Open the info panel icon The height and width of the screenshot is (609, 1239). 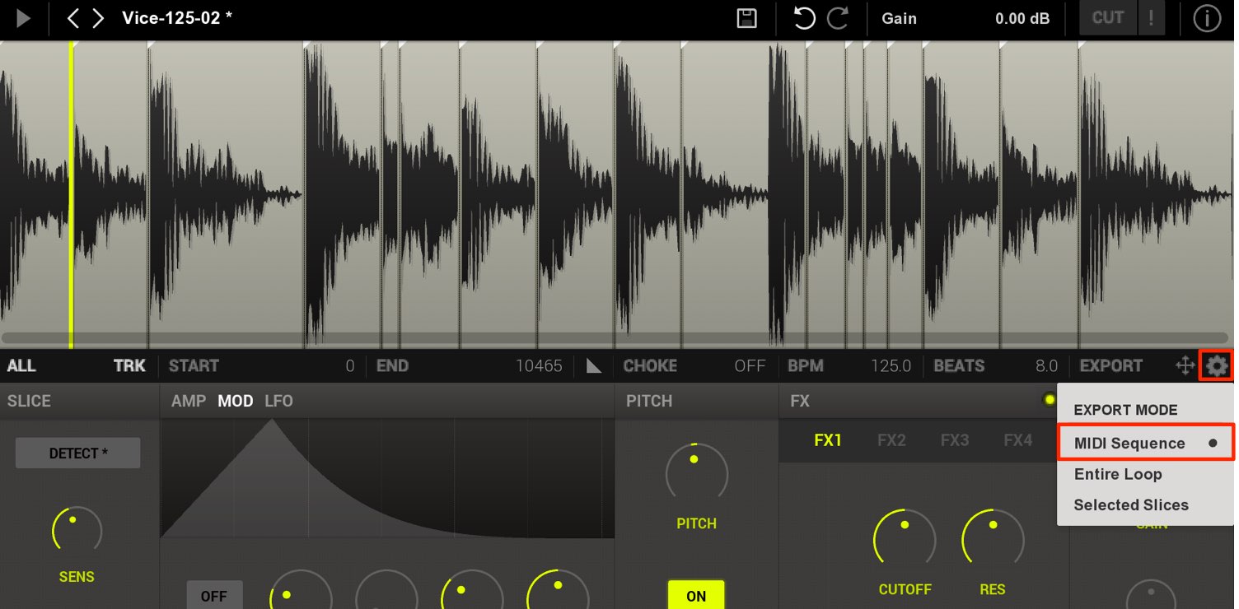pos(1207,18)
